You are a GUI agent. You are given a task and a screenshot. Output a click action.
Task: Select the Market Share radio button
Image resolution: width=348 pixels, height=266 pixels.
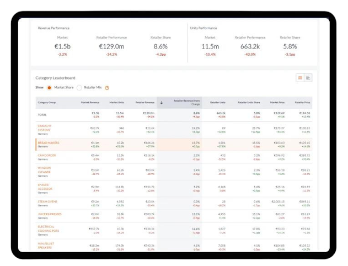pyautogui.click(x=49, y=88)
